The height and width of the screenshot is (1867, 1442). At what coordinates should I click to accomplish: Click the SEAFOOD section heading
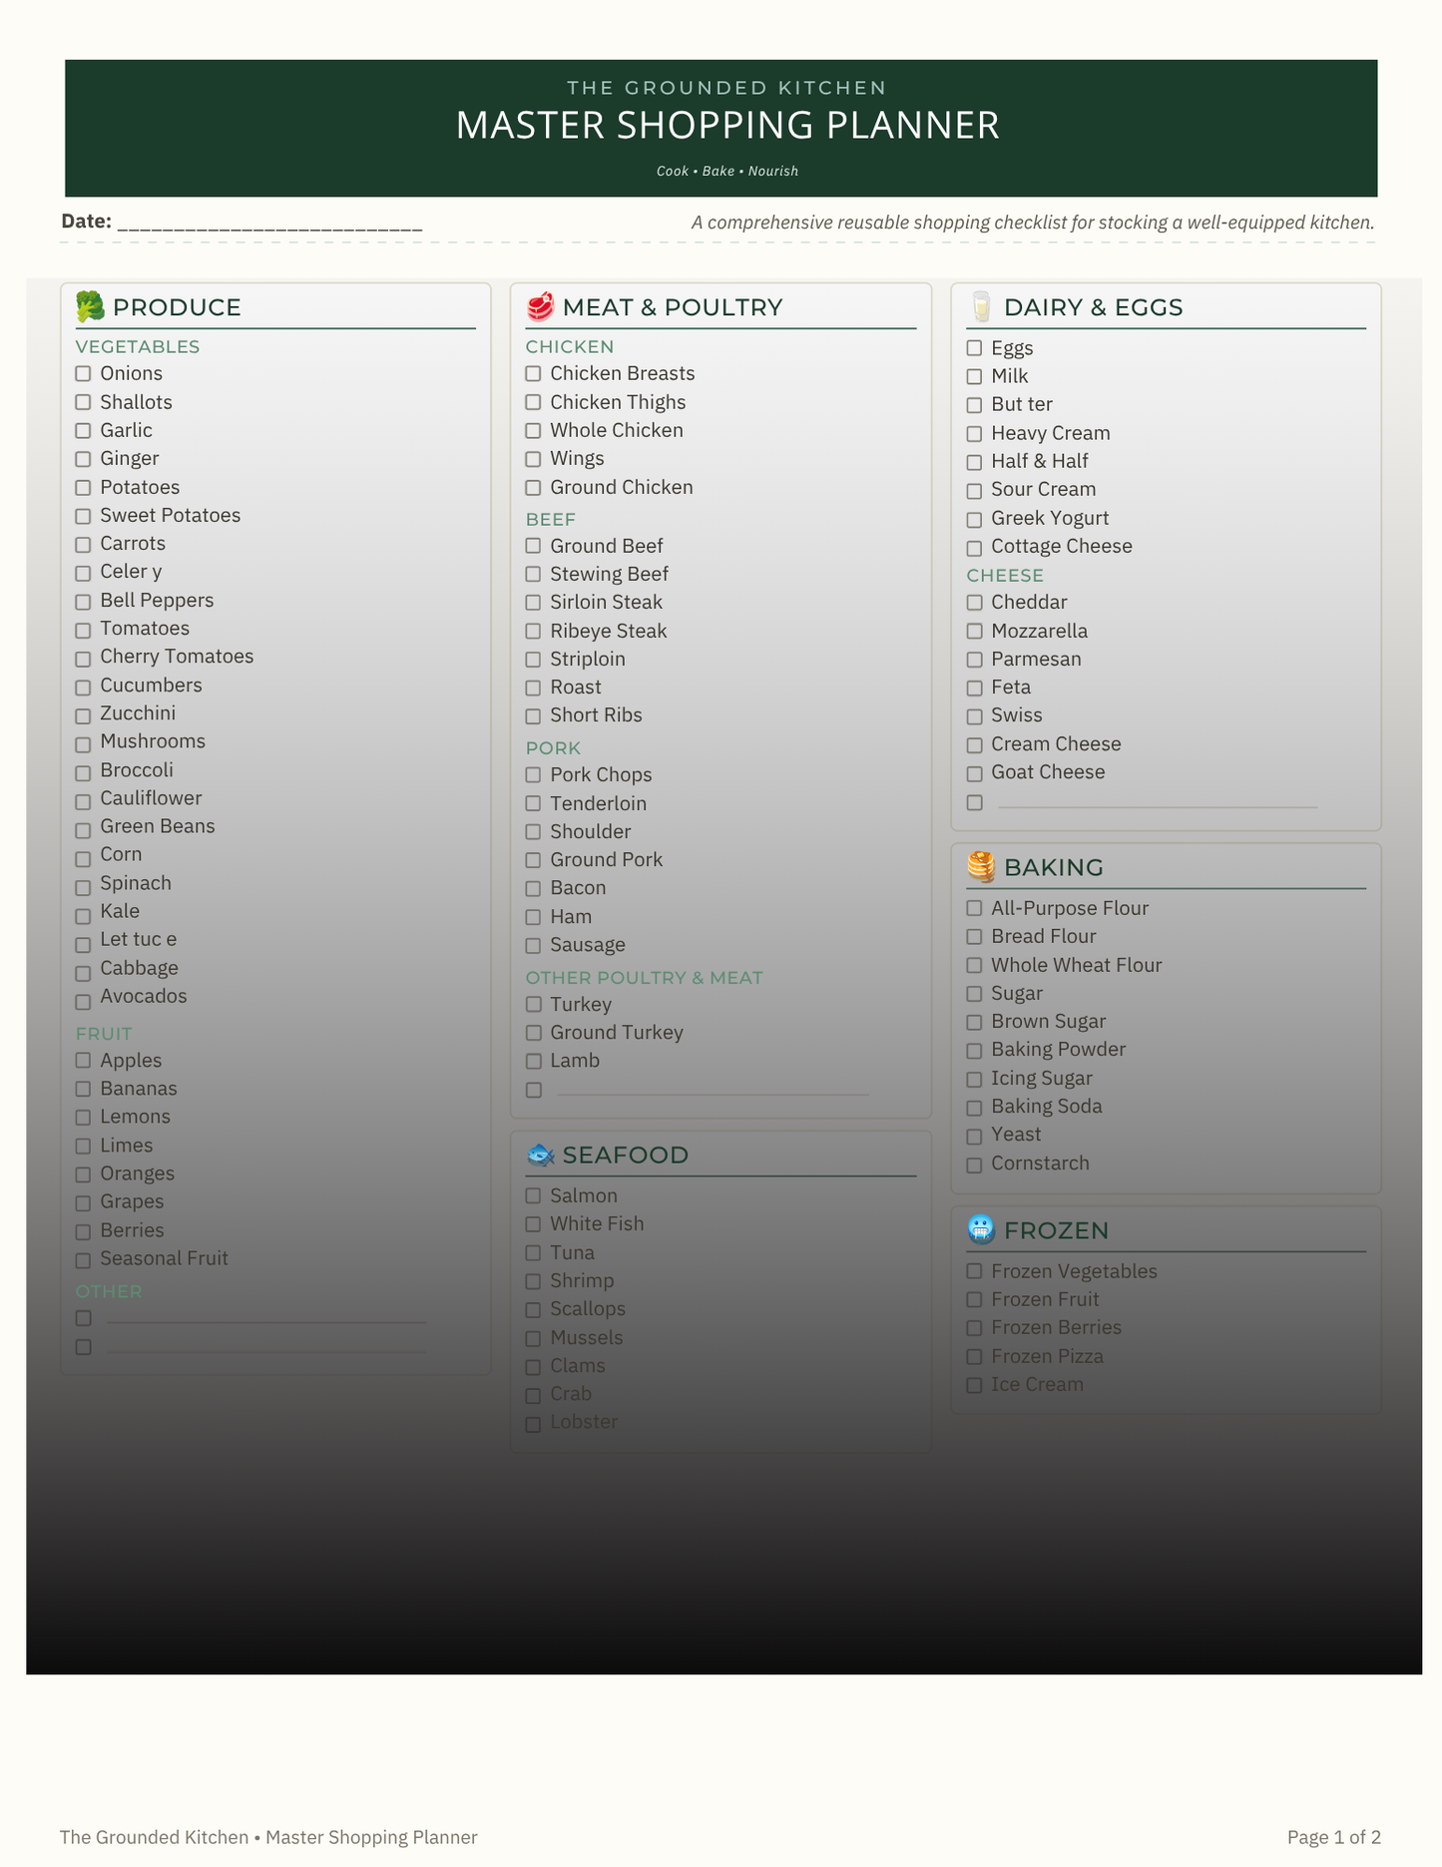point(626,1155)
